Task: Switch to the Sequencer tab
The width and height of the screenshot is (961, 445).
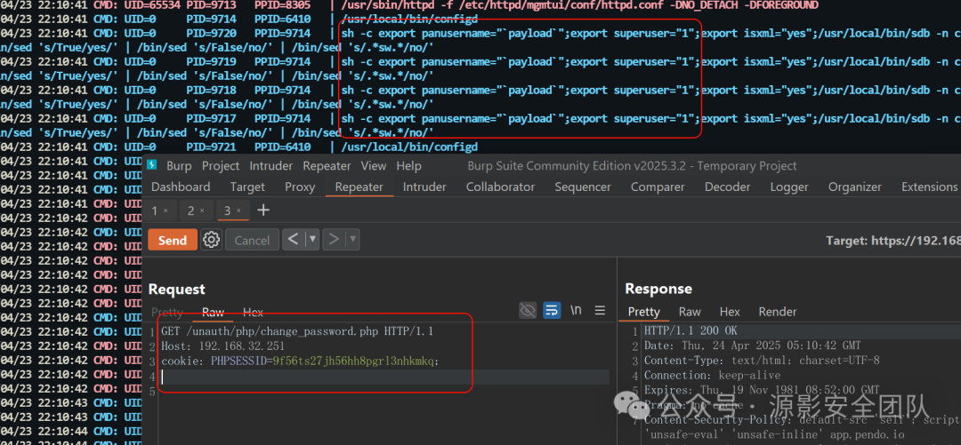Action: coord(583,187)
